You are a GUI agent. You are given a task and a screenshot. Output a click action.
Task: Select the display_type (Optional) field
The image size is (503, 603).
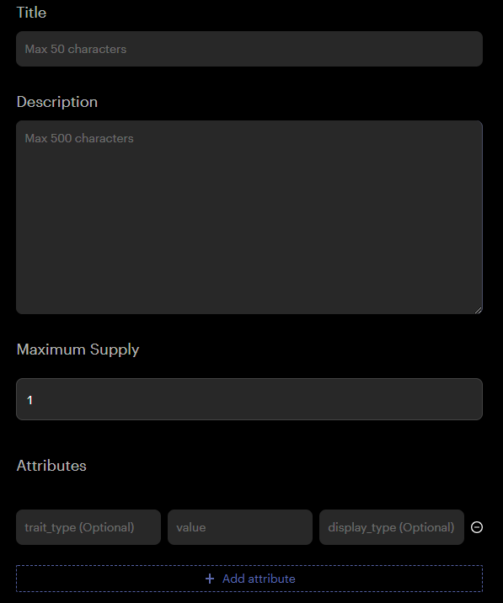point(392,527)
